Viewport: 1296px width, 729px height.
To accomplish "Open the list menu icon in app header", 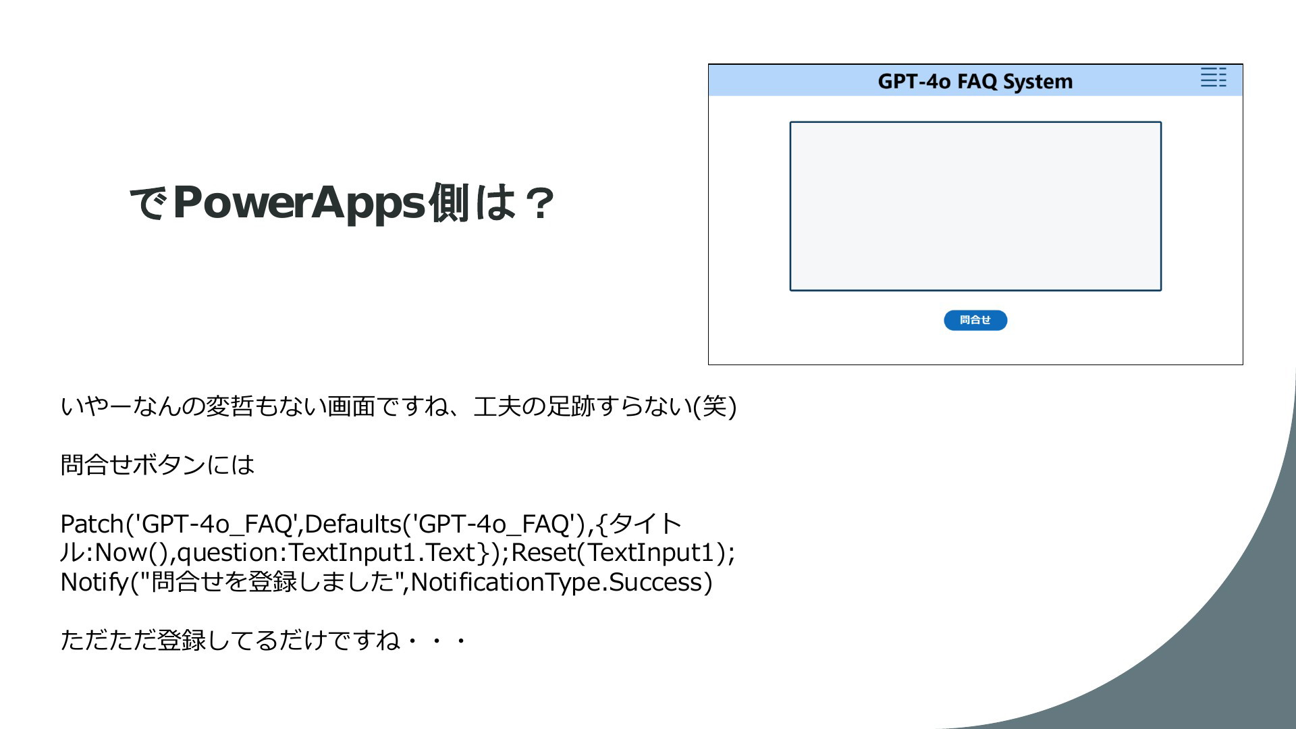I will coord(1213,77).
